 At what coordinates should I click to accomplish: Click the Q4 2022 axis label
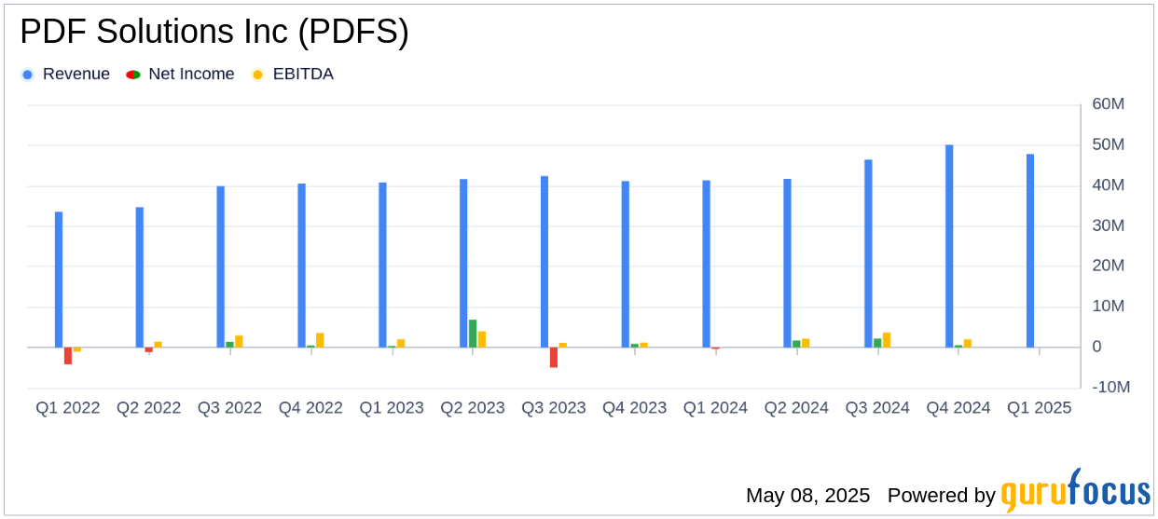click(x=311, y=408)
